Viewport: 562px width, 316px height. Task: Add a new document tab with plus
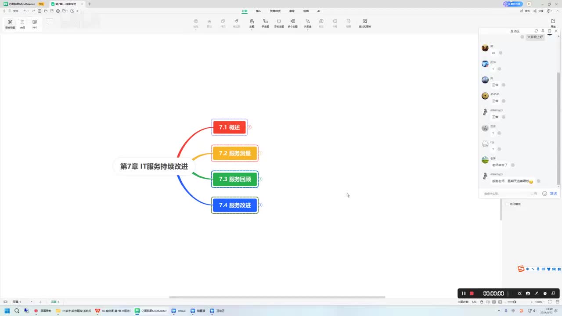coord(90,4)
